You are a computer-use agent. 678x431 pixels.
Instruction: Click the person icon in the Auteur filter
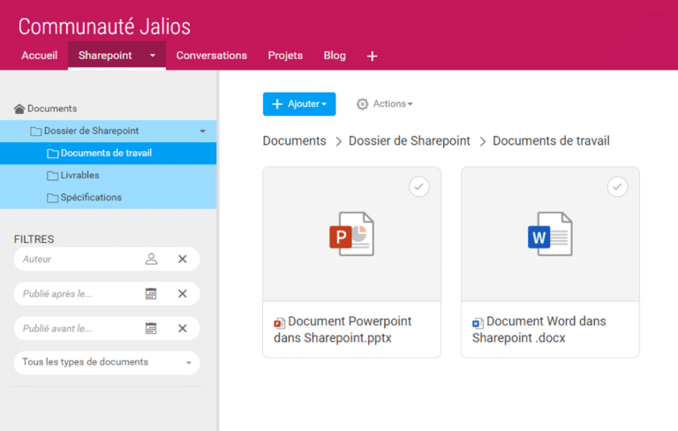point(151,259)
